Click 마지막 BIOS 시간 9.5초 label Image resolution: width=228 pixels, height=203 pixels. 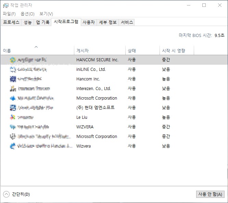click(x=202, y=36)
